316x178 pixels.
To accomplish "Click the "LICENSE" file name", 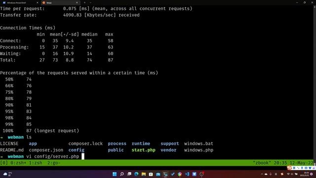I will (x=9, y=143).
